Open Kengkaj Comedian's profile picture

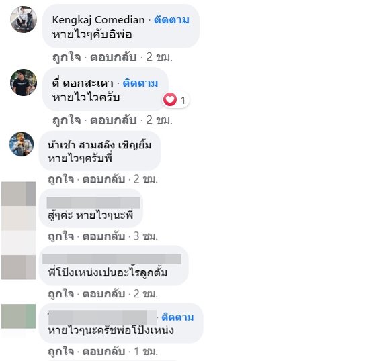(x=24, y=19)
